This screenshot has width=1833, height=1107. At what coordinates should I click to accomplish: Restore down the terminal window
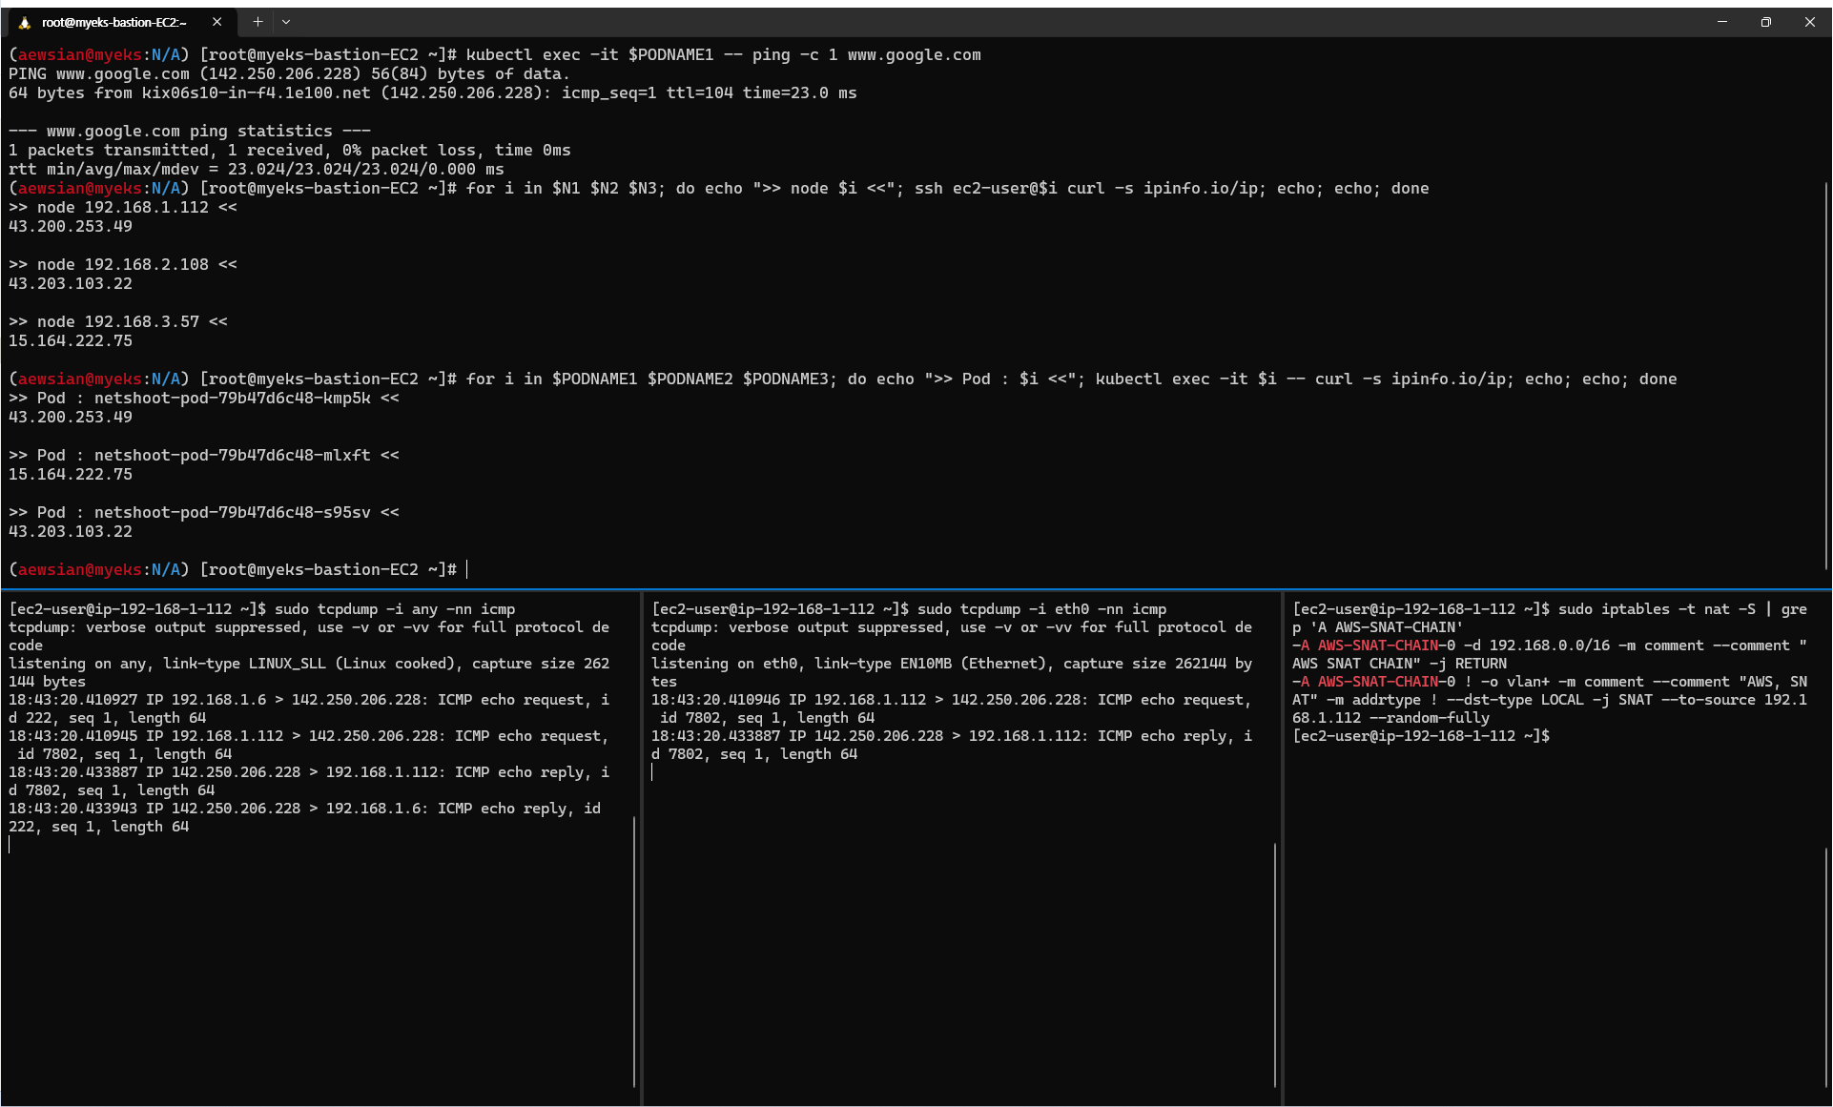(x=1766, y=21)
